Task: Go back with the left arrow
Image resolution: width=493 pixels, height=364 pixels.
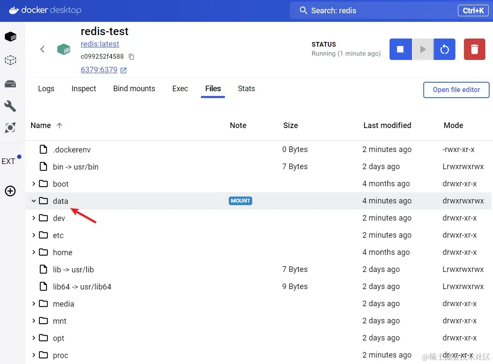Action: tap(42, 49)
